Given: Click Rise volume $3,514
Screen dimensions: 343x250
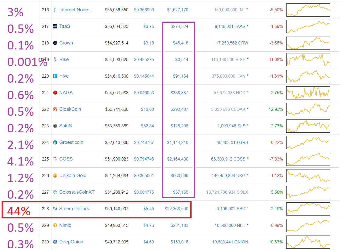Looking at the screenshot, I should (x=182, y=59).
